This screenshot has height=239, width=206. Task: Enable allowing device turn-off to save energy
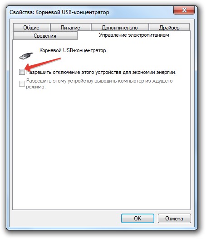pyautogui.click(x=22, y=72)
